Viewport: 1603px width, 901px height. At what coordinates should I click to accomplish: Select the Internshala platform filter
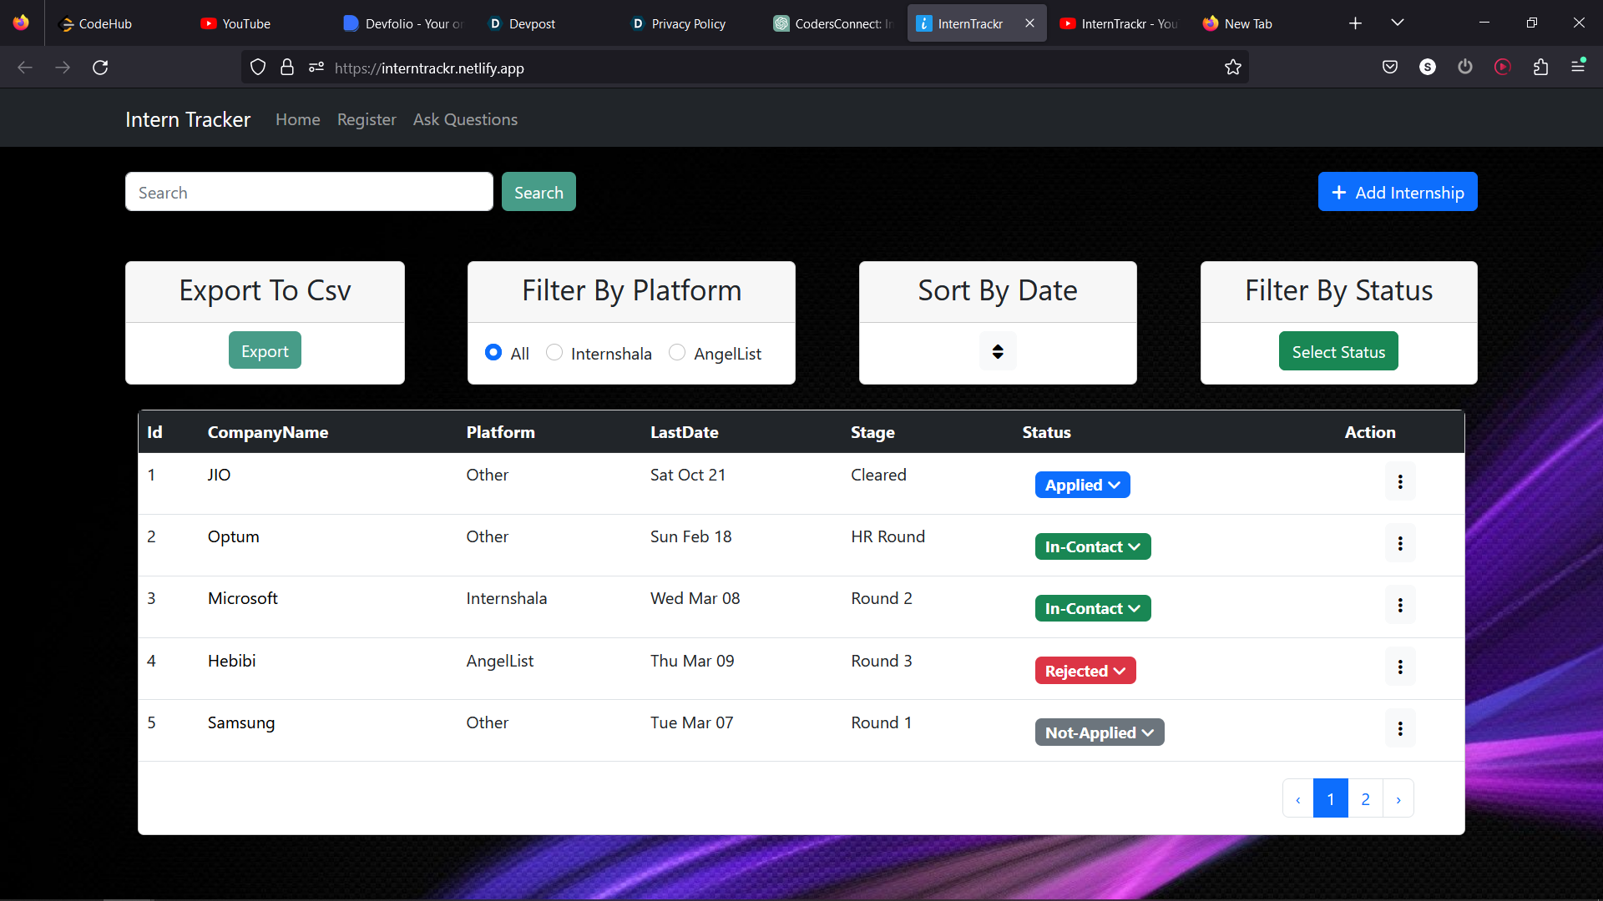tap(554, 353)
